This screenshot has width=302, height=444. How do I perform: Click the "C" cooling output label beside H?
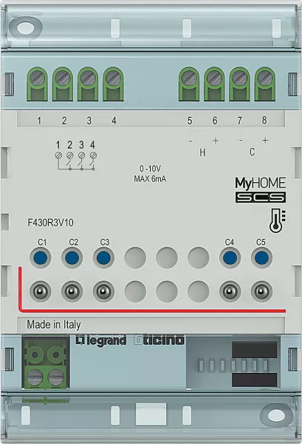coord(253,152)
